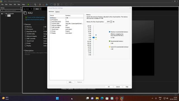
Task: Click Processors in the KALI Devices list
Action: pos(30,29)
